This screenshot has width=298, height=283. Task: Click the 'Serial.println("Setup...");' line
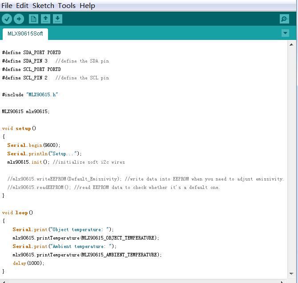pos(44,154)
